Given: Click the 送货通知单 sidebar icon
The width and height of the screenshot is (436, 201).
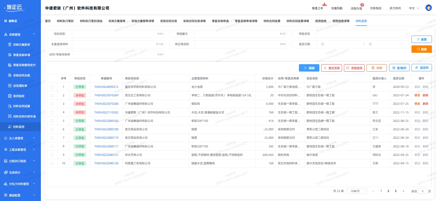Looking at the screenshot, I should (10, 86).
